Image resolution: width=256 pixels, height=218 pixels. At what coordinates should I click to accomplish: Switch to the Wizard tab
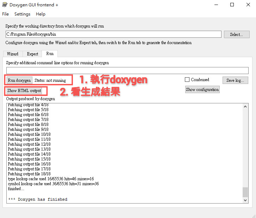[13, 54]
